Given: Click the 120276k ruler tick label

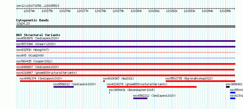Looking at the screenshot, I should click(65, 11).
